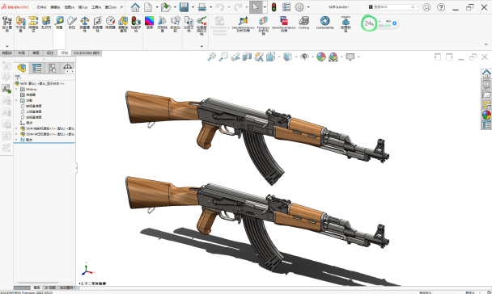Open the 插入 (Insert) menu

click(83, 7)
